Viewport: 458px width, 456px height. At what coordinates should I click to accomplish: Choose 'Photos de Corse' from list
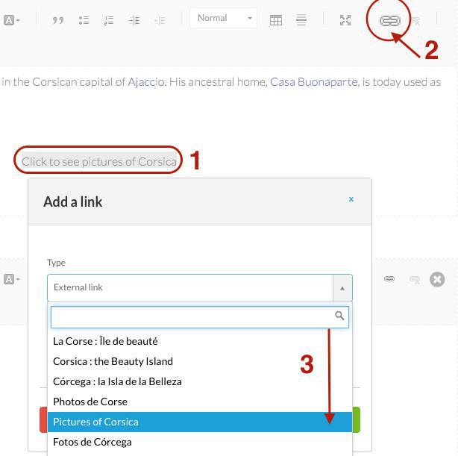90,402
